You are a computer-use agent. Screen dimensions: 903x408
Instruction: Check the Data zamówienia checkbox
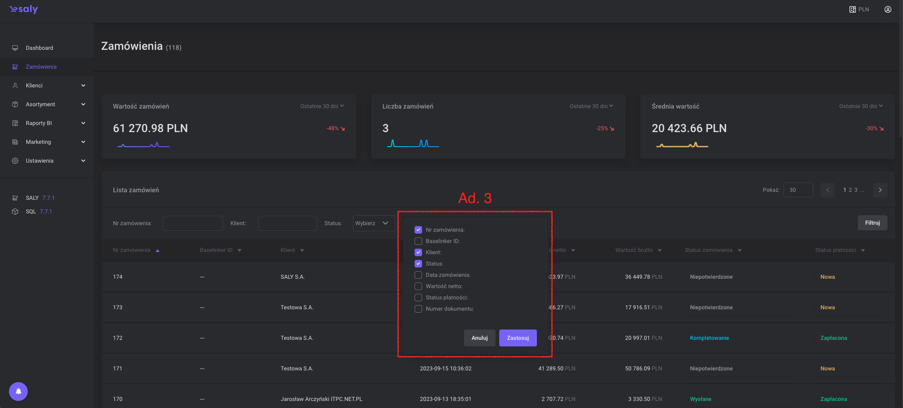coord(418,275)
